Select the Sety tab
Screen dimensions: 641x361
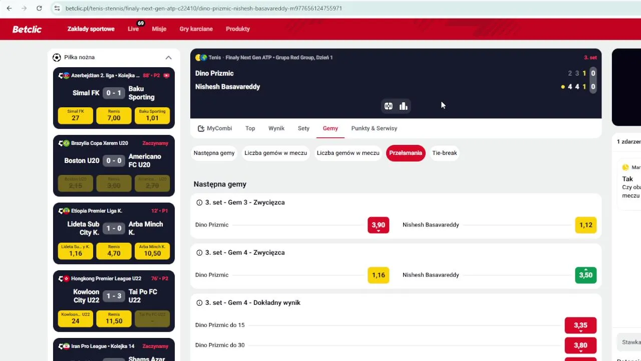303,128
